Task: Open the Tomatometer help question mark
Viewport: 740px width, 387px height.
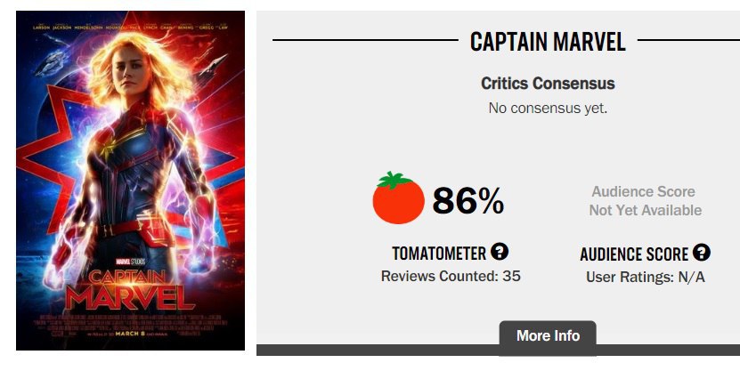Action: point(500,252)
